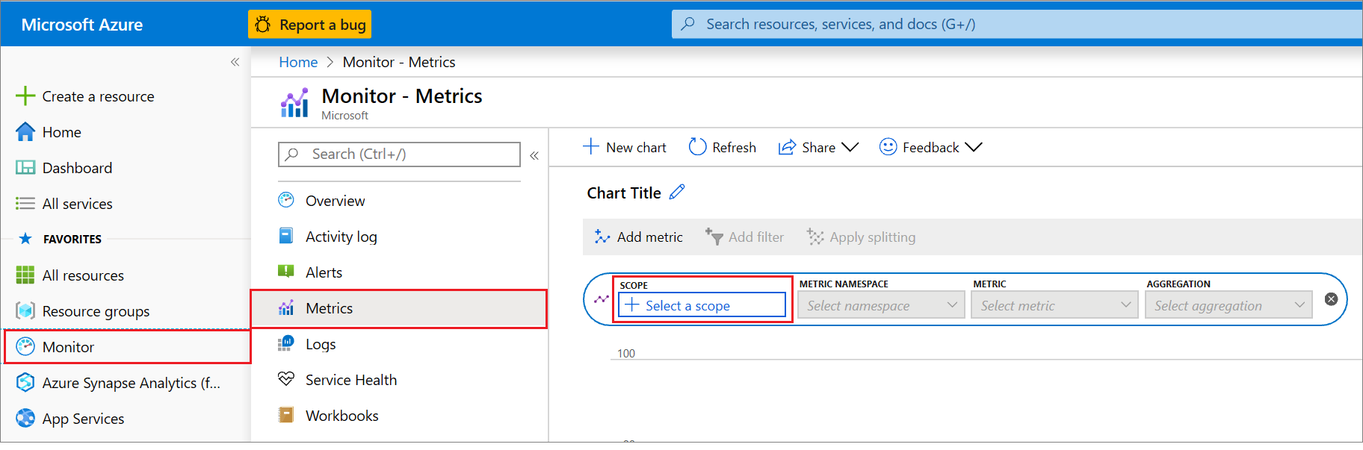Image resolution: width=1363 pixels, height=450 pixels.
Task: Click the Home breadcrumb link
Action: click(298, 62)
